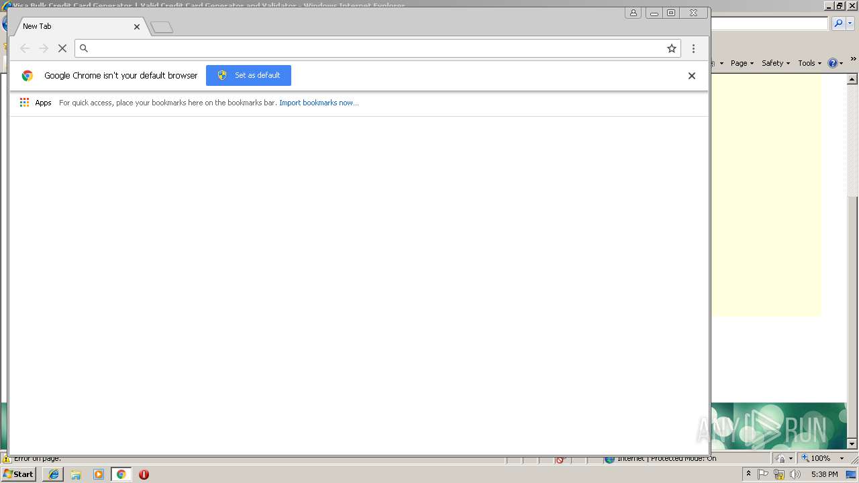Focus Internet Explorer search box

[x=770, y=23]
